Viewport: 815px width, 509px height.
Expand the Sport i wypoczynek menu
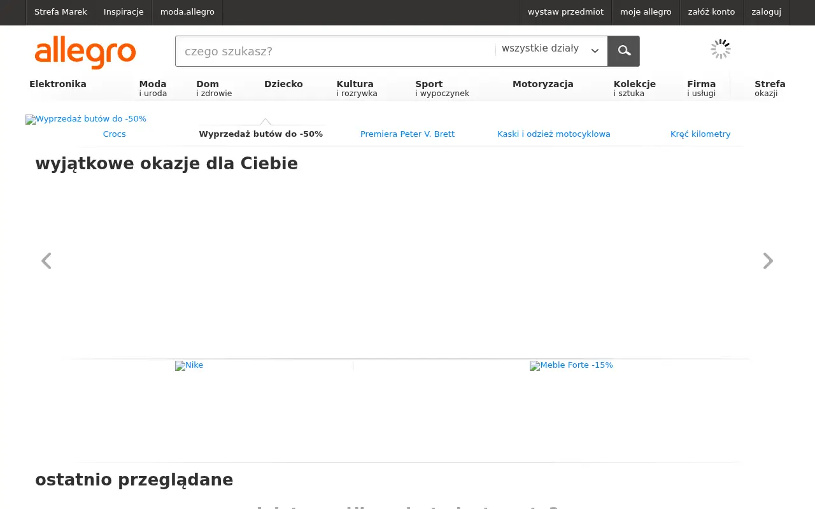(x=442, y=88)
